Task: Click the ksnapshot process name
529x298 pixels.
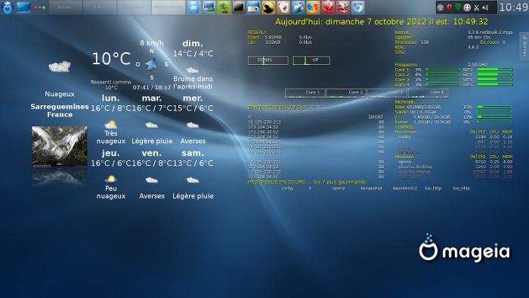Action: click(x=371, y=188)
